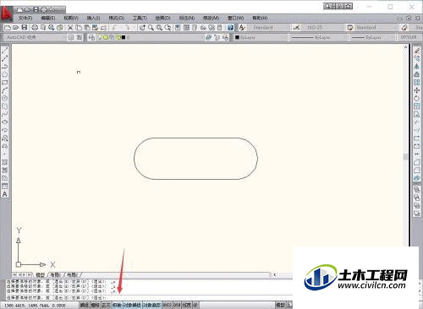The image size is (423, 309).
Task: Click the Plot print icon in standard toolbar
Action: [35, 27]
